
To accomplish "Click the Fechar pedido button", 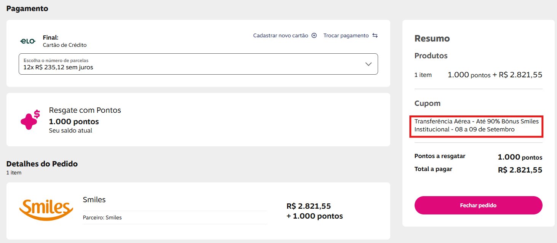I will (x=478, y=205).
